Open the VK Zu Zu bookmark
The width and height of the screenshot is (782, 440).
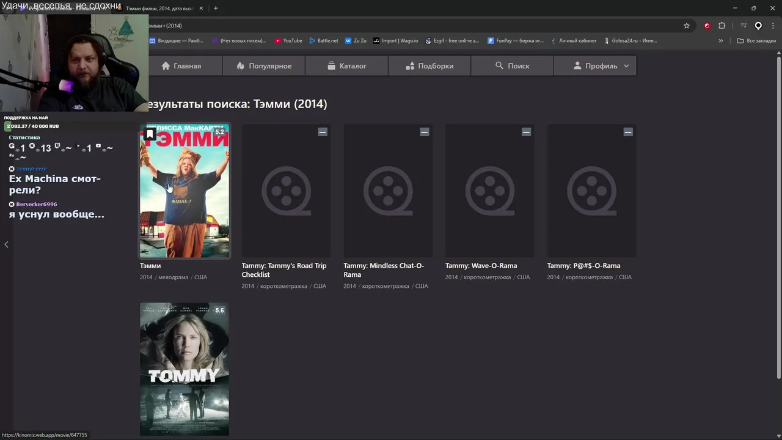(x=356, y=41)
